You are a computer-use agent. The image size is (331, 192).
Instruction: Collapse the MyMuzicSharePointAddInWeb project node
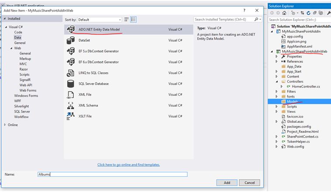pos(272,51)
